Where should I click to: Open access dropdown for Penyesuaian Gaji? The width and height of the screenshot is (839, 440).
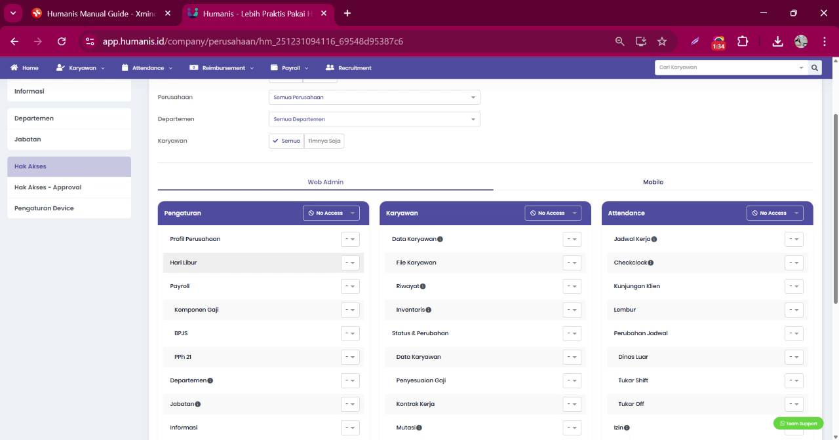[x=572, y=380]
